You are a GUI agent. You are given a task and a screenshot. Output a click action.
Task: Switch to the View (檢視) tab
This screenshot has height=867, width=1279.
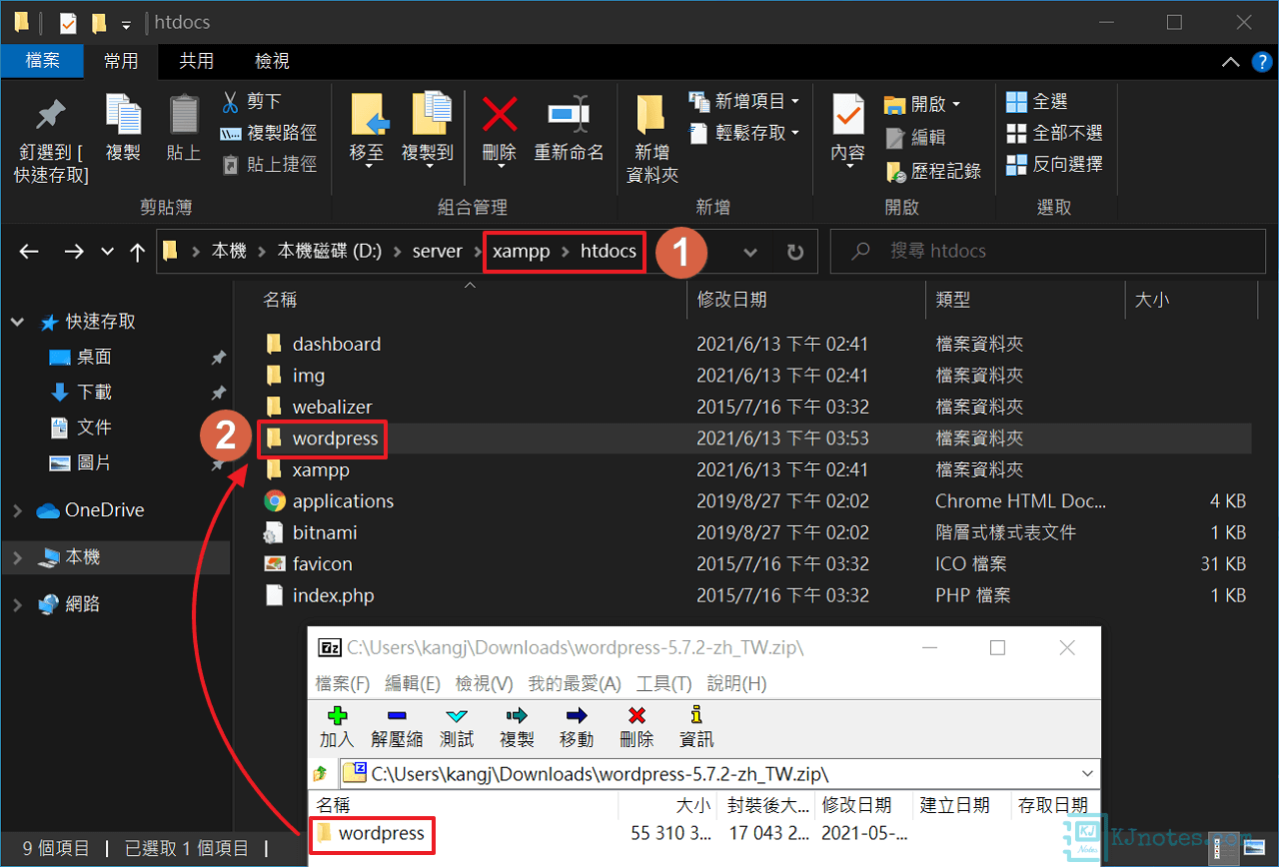(x=272, y=61)
